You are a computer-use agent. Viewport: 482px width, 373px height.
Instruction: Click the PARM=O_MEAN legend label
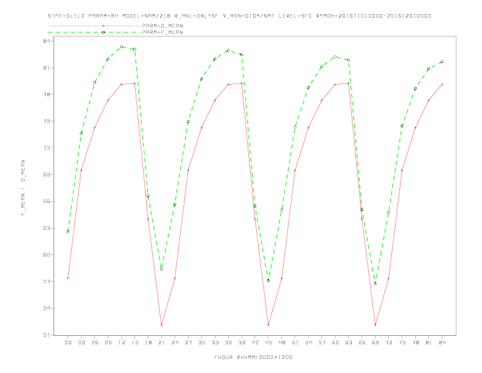[x=162, y=26]
